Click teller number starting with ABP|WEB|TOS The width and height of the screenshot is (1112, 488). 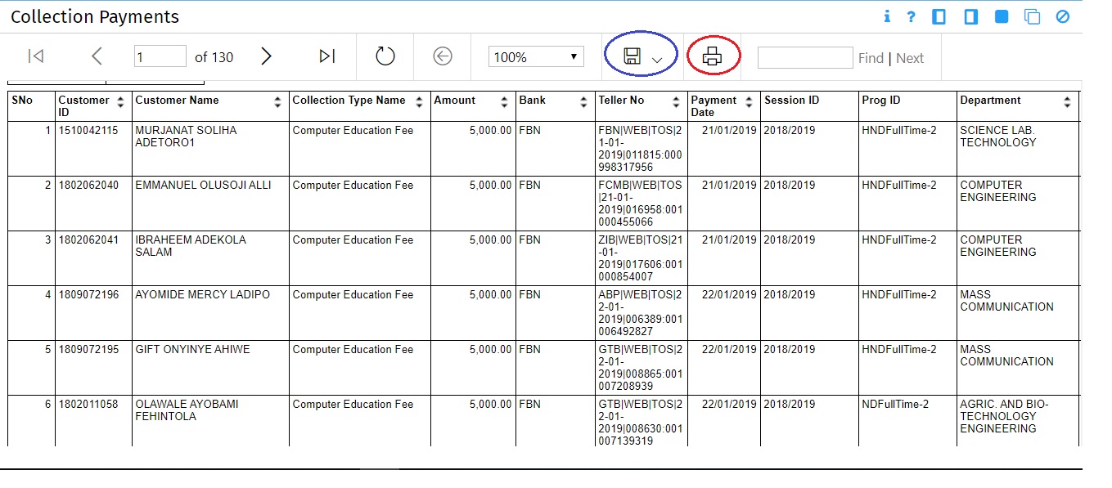tap(640, 313)
